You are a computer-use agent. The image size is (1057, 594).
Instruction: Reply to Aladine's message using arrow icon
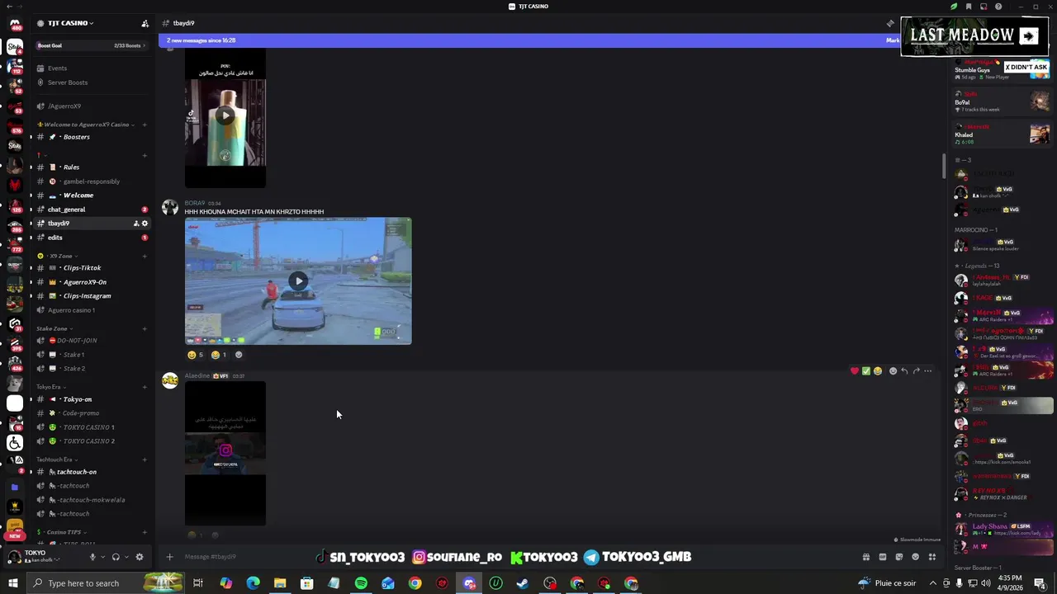pos(904,371)
